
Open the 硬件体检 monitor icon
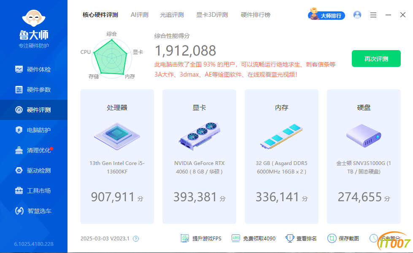19,69
